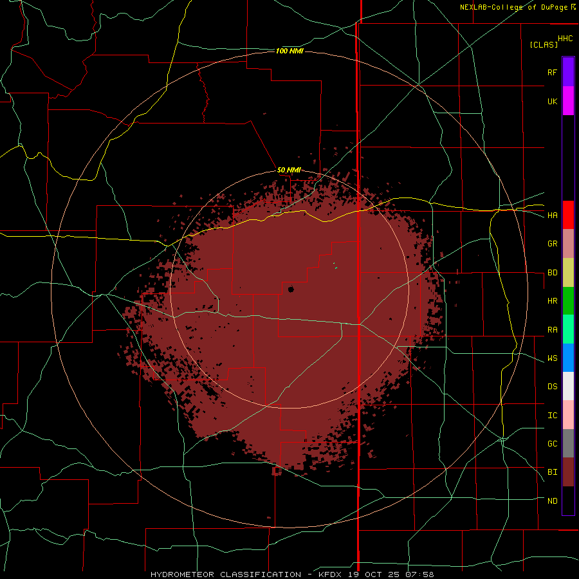Viewport: 579px width, 579px height.
Task: Click the UK magenta legend swatch
Action: pos(568,100)
